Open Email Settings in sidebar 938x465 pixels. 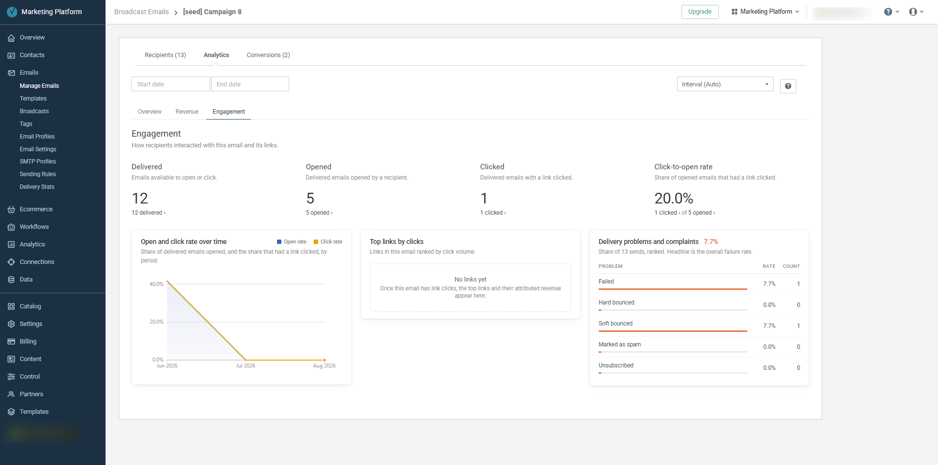point(38,149)
